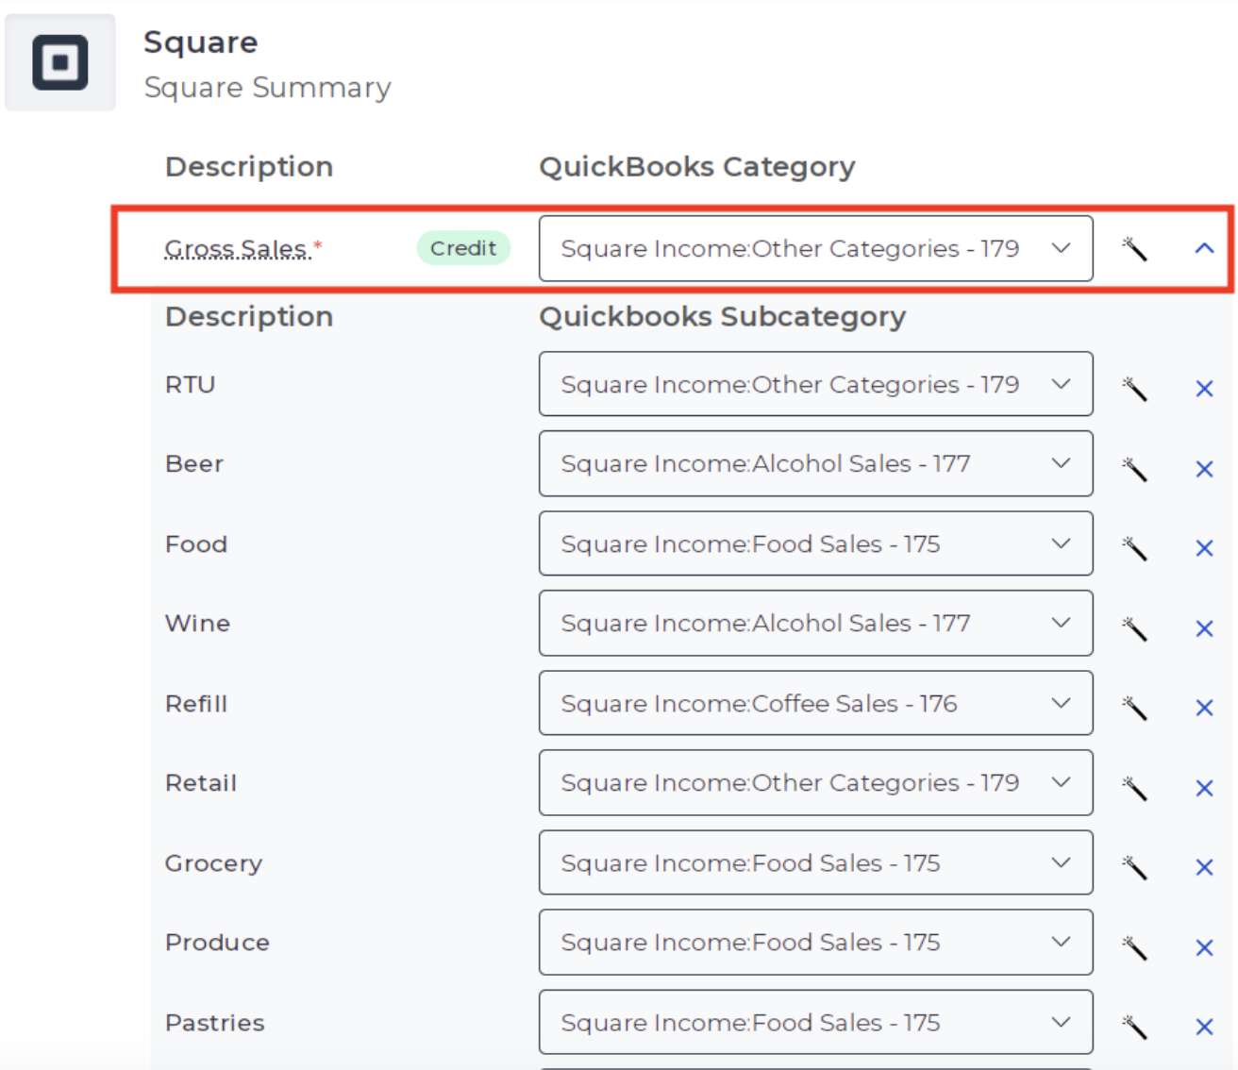This screenshot has height=1070, width=1238.
Task: Remove the Food subcategory row
Action: tap(1204, 548)
